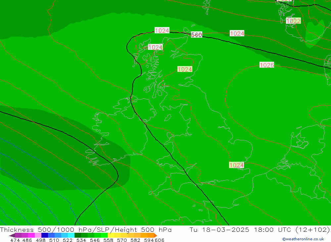Click the 558 legend value
Image resolution: width=331 pixels, height=242 pixels.
pyautogui.click(x=108, y=240)
